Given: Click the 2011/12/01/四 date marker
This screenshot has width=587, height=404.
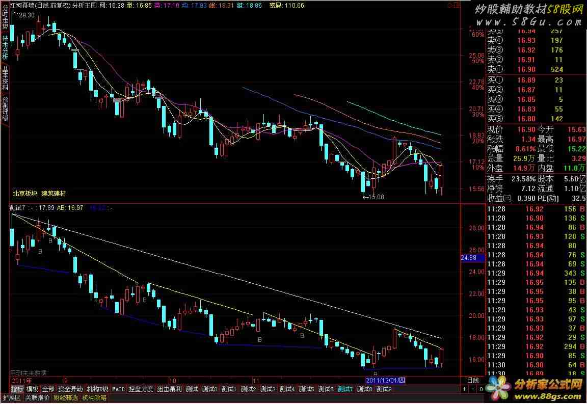Looking at the screenshot, I should click(x=386, y=381).
